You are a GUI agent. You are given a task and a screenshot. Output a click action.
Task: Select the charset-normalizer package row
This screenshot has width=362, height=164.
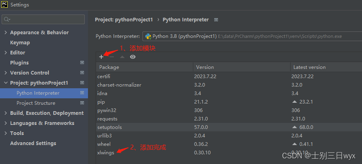(x=229, y=85)
